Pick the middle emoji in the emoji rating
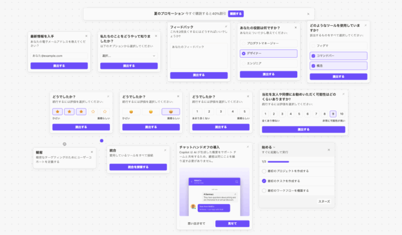The width and height of the screenshot is (402, 235). coord(151,111)
